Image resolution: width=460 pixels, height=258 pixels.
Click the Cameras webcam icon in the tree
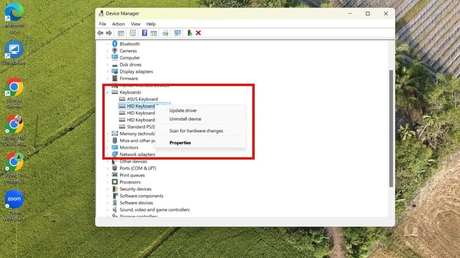pos(114,50)
